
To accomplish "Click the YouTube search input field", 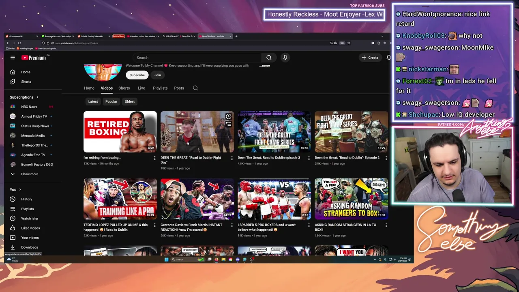I will tap(197, 58).
